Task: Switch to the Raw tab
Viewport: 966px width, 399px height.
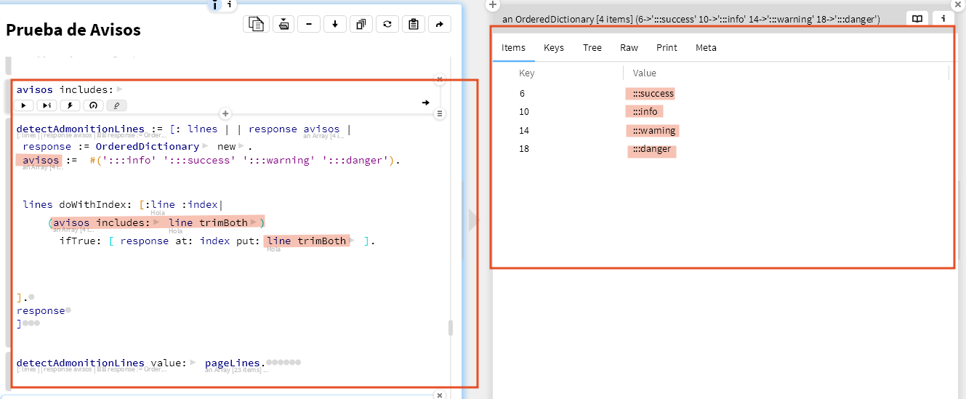Action: 629,47
